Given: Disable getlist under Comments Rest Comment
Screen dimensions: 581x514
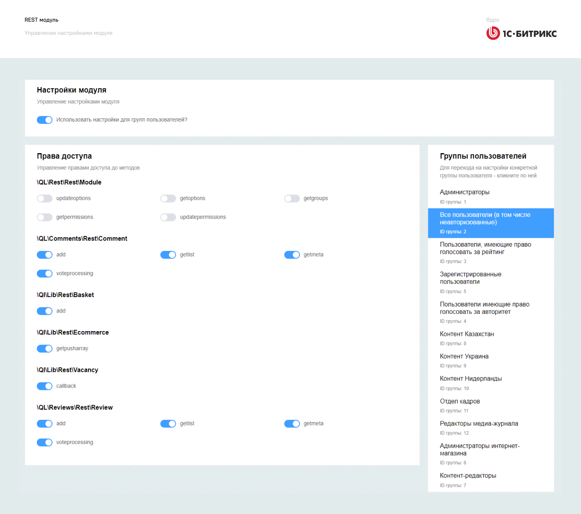Looking at the screenshot, I should coord(168,255).
